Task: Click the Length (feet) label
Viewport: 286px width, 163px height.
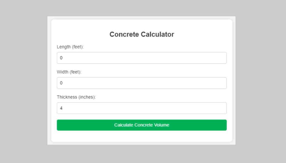Action: coord(70,47)
